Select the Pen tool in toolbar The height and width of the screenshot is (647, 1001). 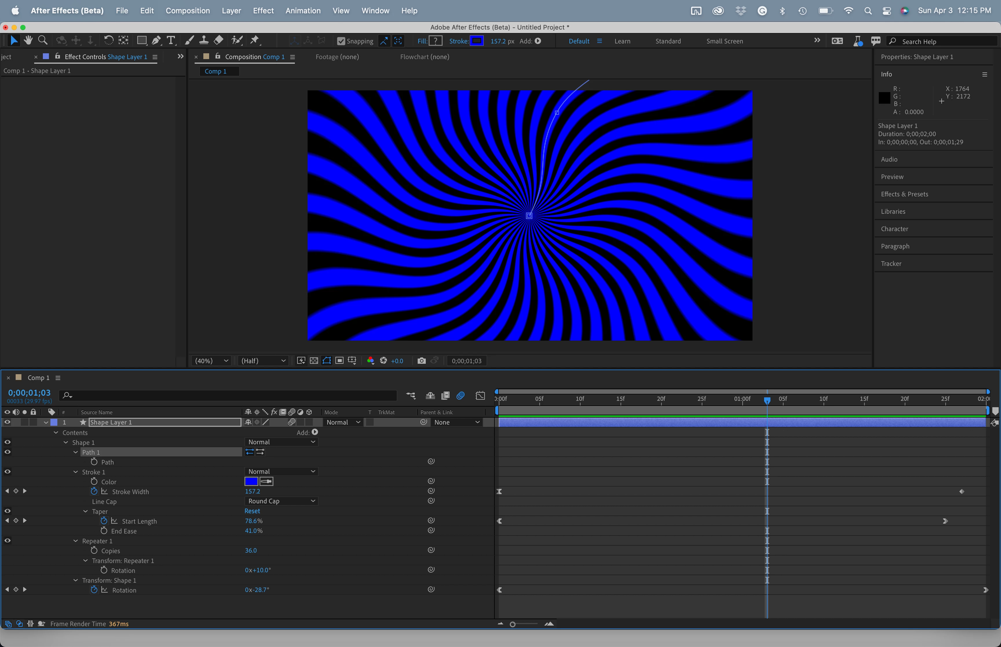pyautogui.click(x=156, y=40)
